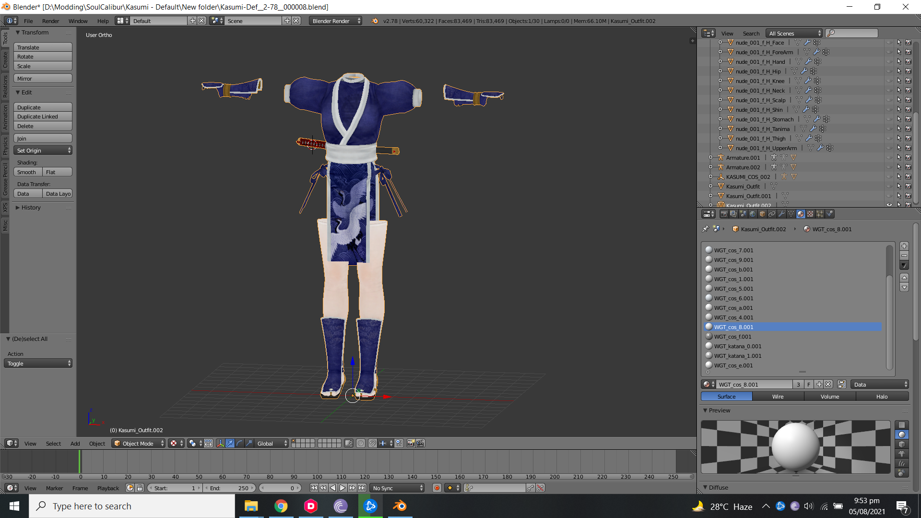Screen dimensions: 921x518
Task: Move material slot down with the arrow icon
Action: point(904,287)
